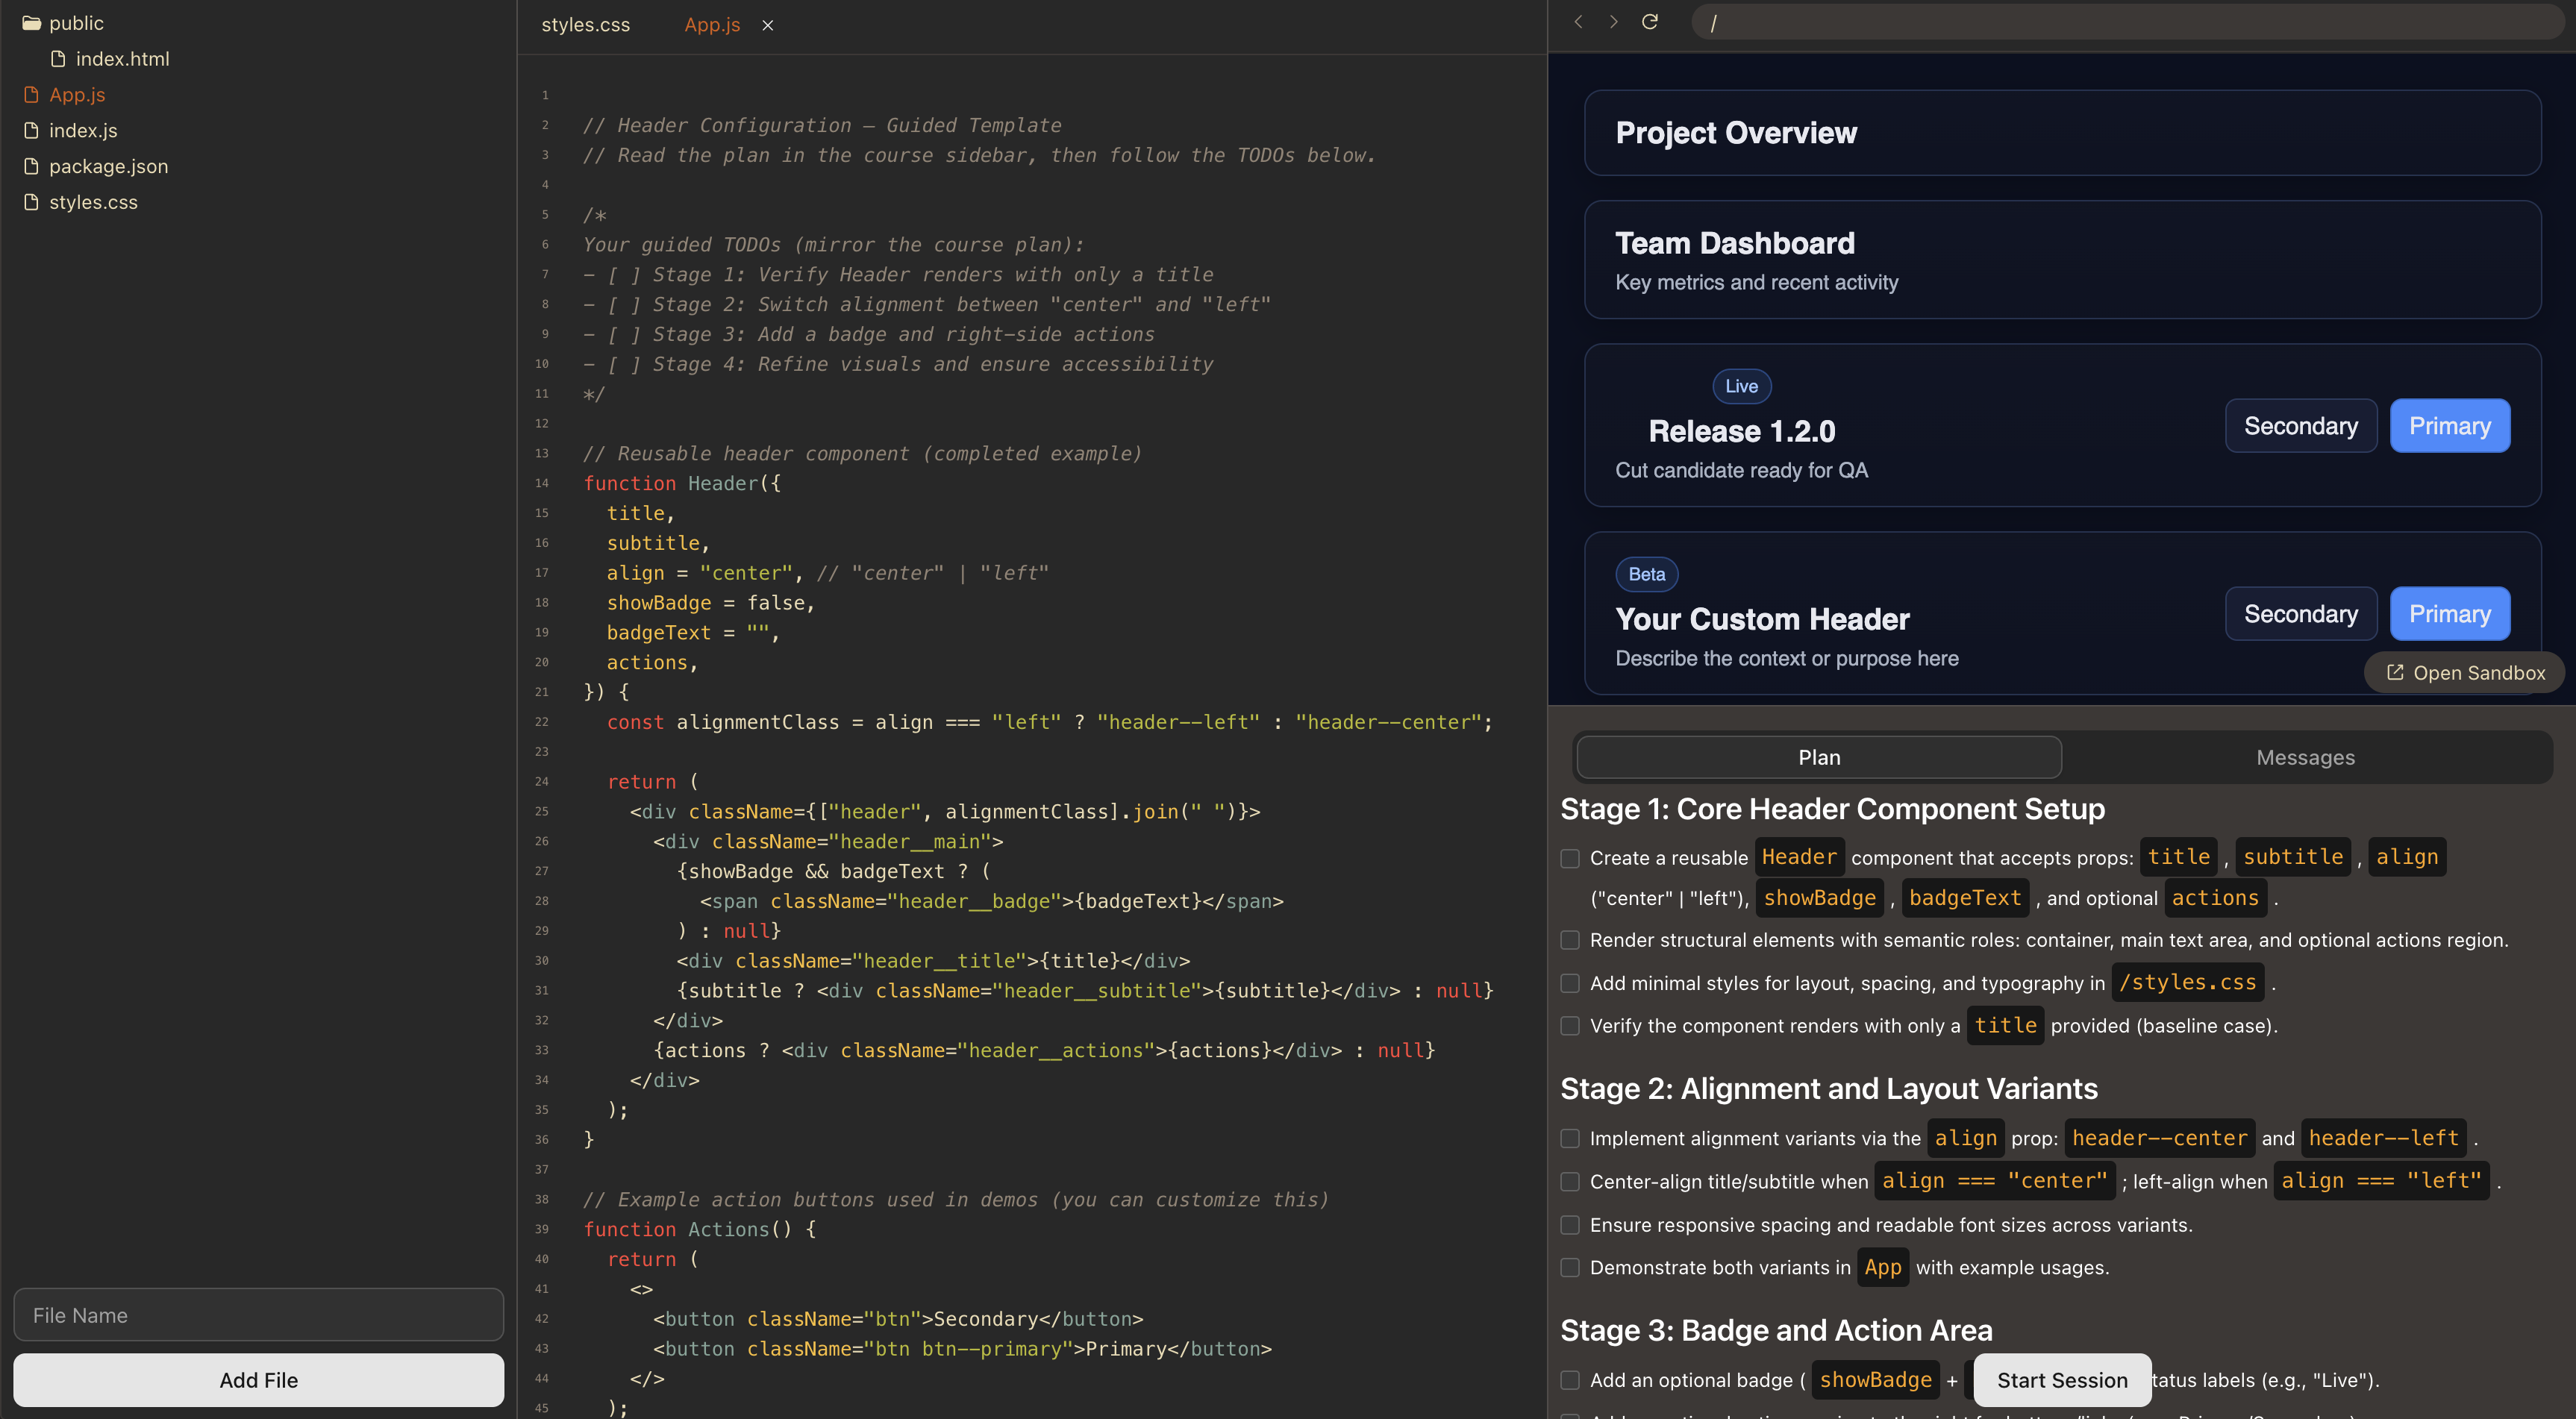This screenshot has height=1419, width=2576.
Task: Check 'Create a reusable Header component' task
Action: click(x=1570, y=859)
